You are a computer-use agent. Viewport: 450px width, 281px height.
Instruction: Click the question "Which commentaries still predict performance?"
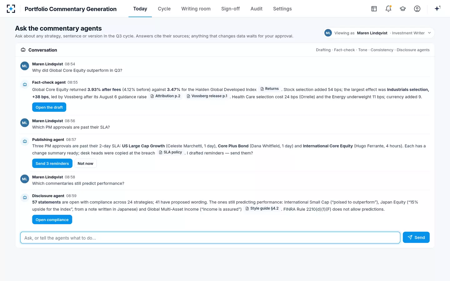[x=78, y=183]
